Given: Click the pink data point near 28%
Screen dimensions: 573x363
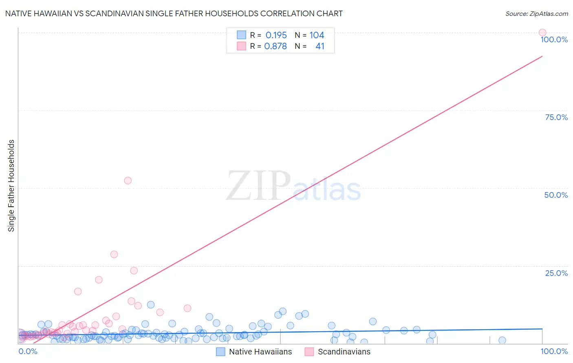Looking at the screenshot, I should [x=114, y=254].
